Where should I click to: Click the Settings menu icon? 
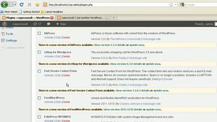(x=3, y=40)
